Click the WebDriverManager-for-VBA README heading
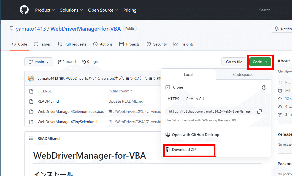 [x=90, y=156]
